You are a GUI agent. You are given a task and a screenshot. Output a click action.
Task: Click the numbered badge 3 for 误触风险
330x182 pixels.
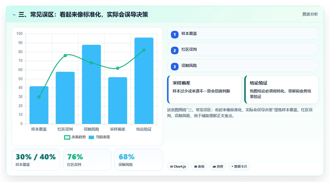click(175, 66)
